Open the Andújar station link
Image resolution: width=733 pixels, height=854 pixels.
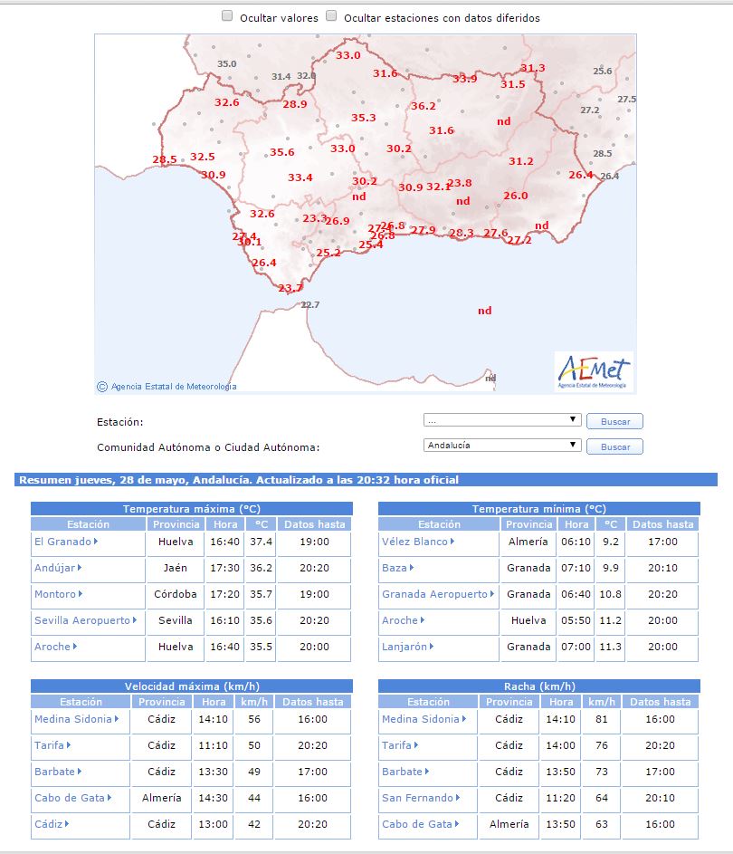tap(54, 568)
